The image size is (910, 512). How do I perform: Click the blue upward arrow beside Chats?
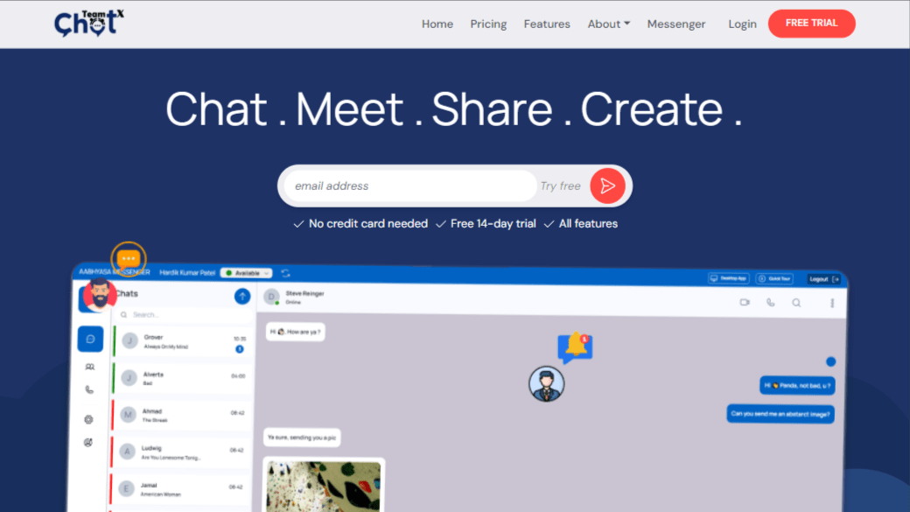[x=242, y=297]
